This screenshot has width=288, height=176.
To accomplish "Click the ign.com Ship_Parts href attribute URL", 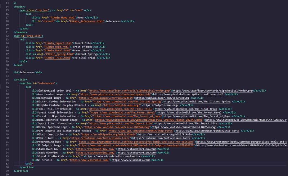I will tap(141, 131).
